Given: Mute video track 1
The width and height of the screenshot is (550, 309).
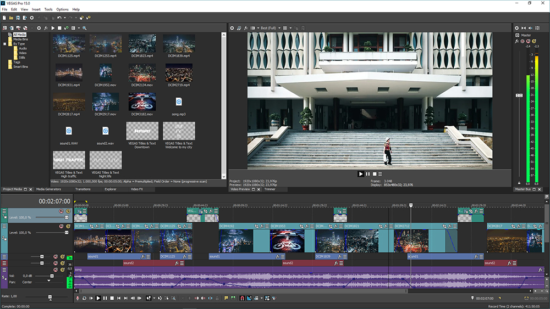Looking at the screenshot, I should (x=62, y=211).
